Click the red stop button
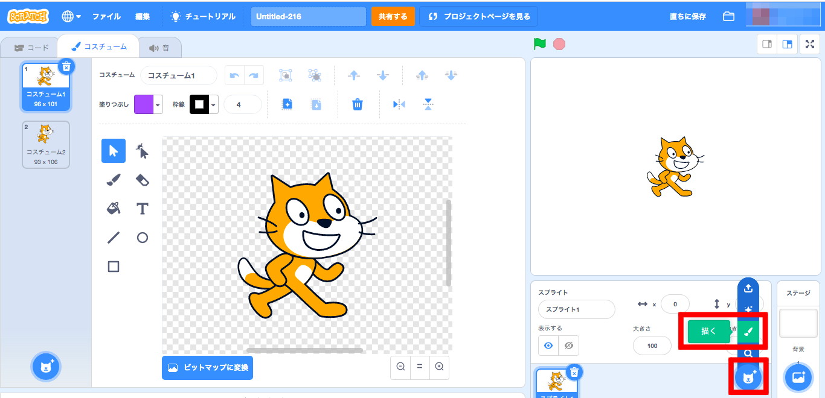Image resolution: width=825 pixels, height=398 pixels. (x=559, y=44)
